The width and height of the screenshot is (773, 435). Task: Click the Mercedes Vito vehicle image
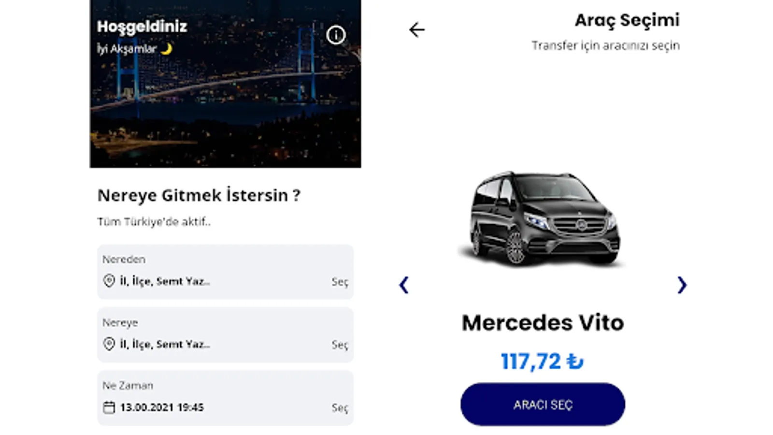542,218
